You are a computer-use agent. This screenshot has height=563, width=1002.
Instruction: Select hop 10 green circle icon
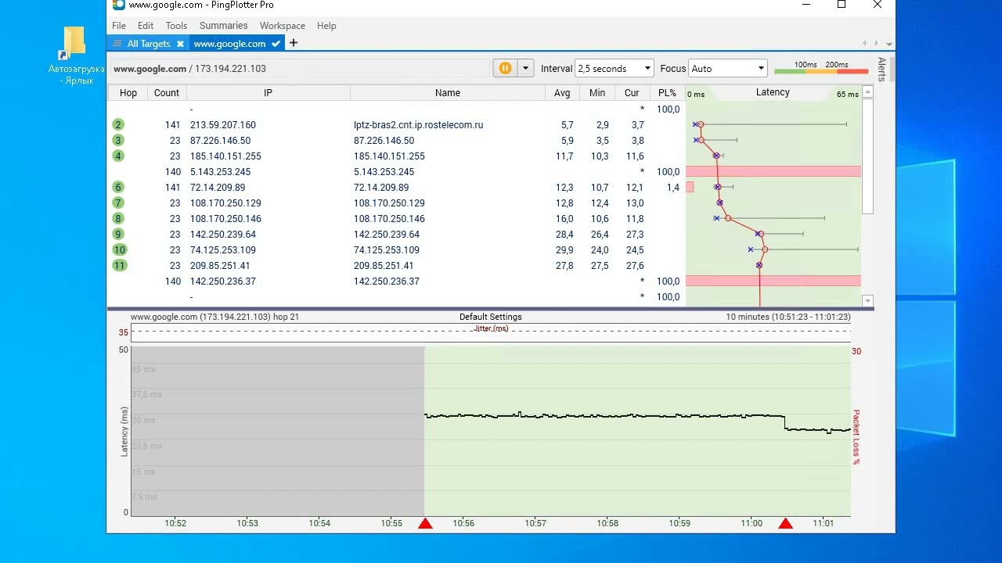[119, 250]
